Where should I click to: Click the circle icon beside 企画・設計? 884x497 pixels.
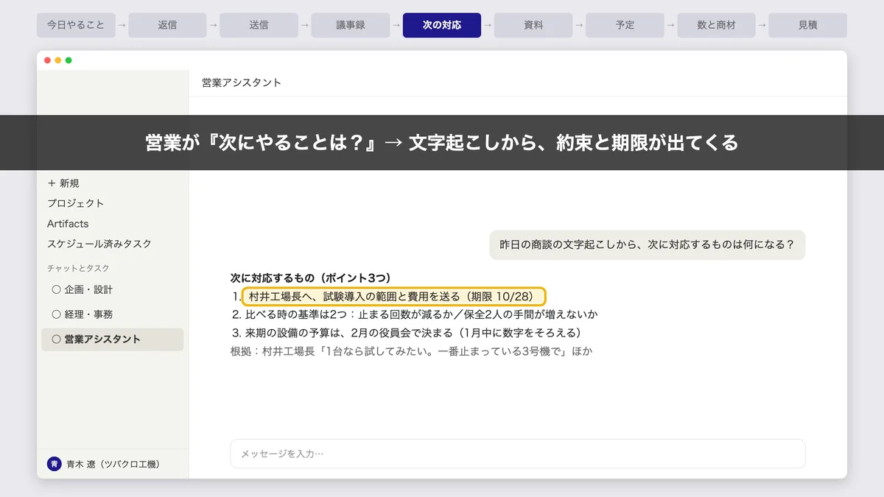point(56,289)
